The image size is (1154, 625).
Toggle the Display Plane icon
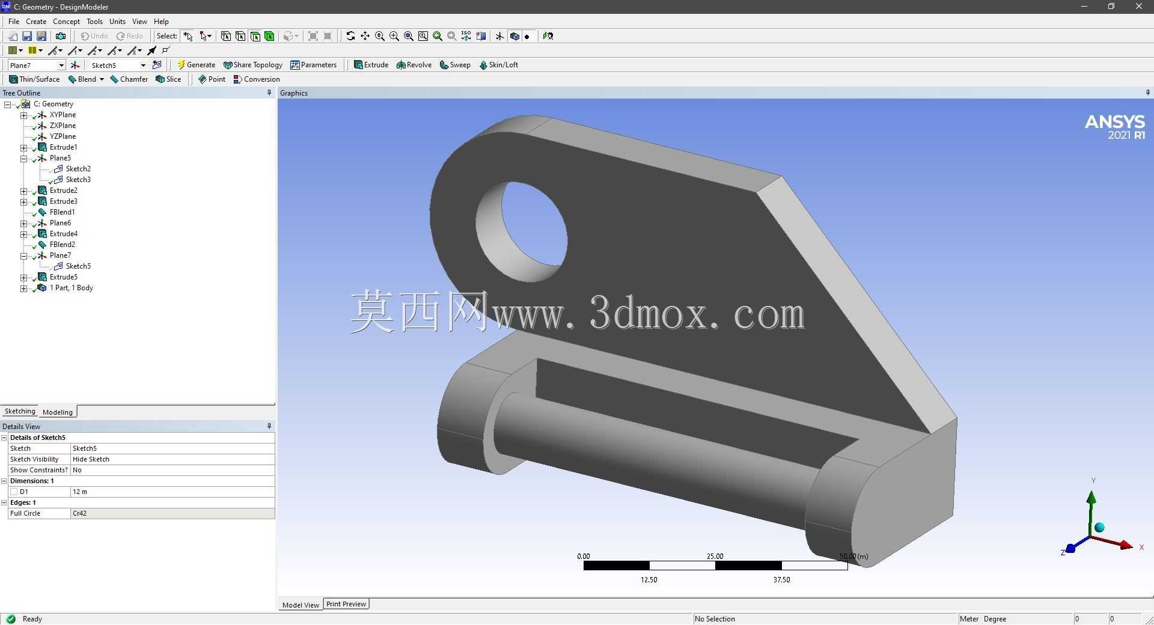[x=499, y=36]
